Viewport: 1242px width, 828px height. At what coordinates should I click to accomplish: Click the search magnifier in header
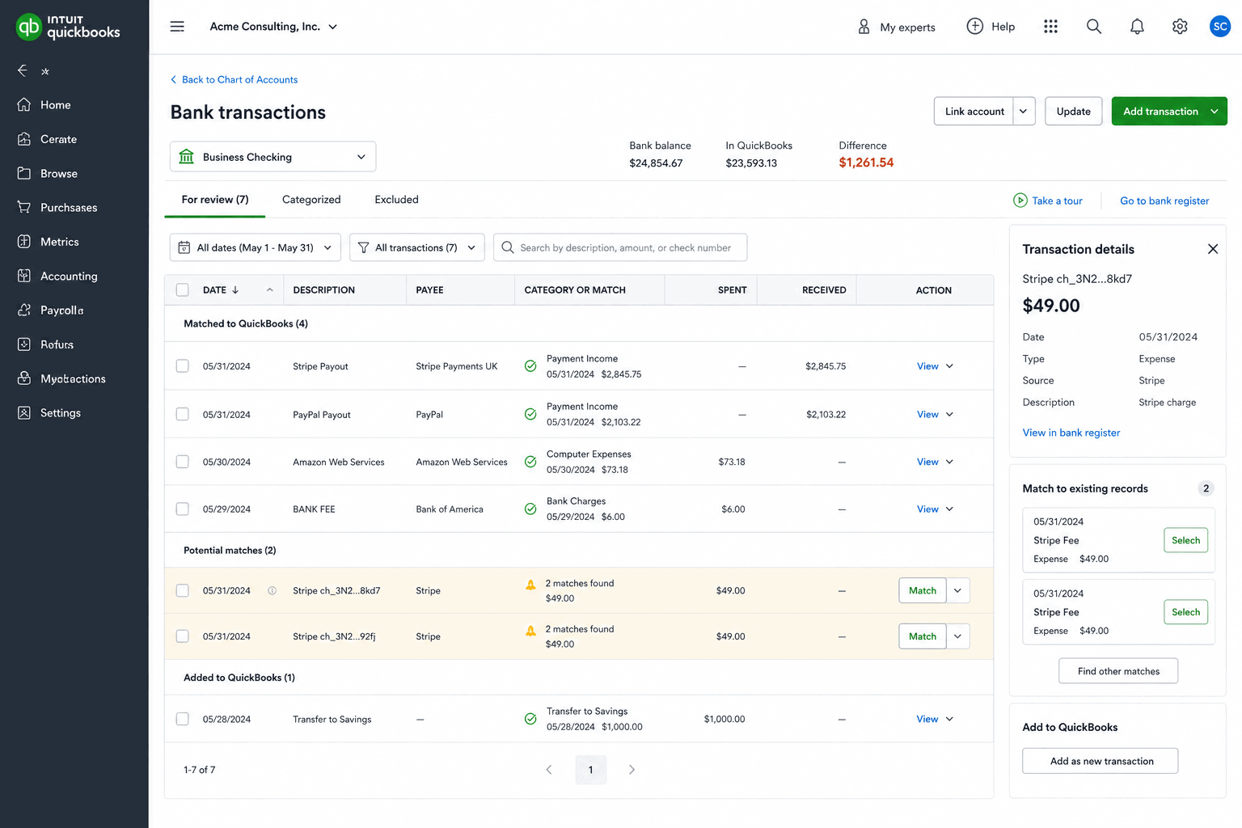[1094, 27]
